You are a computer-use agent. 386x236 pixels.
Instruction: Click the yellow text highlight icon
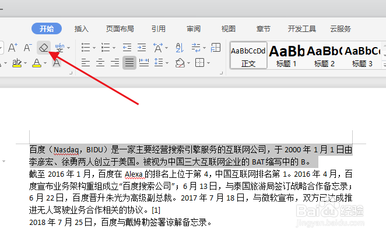coord(17,63)
